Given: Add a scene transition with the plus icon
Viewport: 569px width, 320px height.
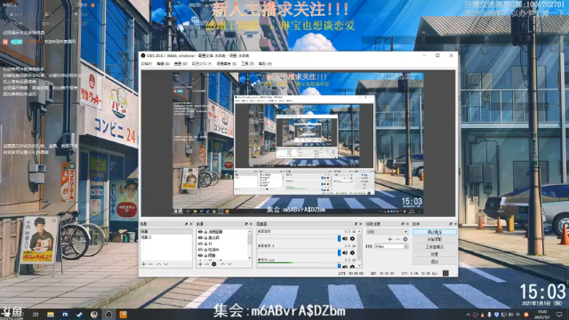Looking at the screenshot, I should pos(389,239).
